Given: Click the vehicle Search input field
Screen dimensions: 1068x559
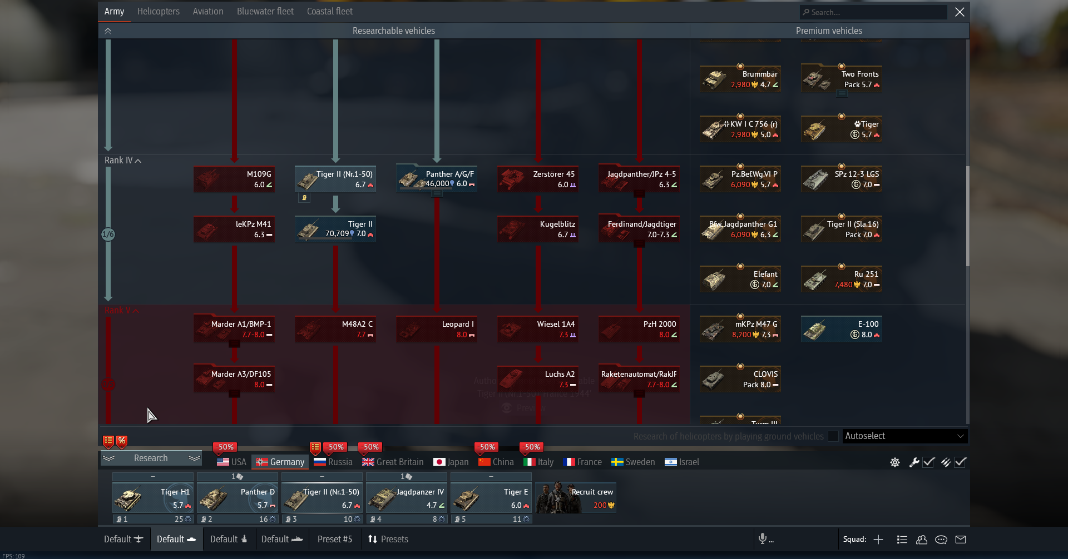Looking at the screenshot, I should 873,12.
